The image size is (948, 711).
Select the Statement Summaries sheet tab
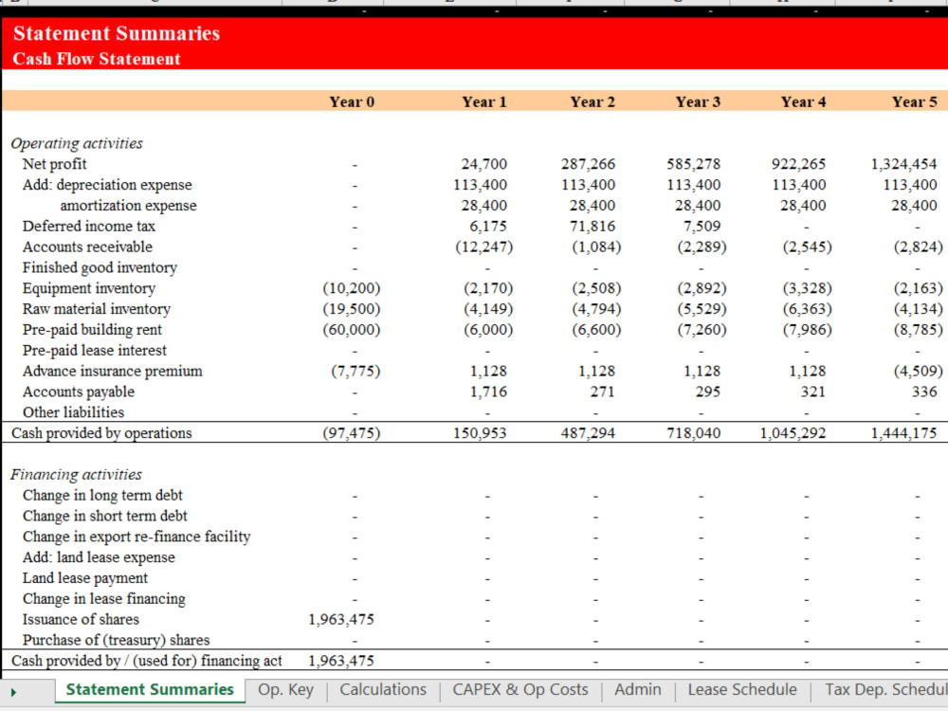coord(148,689)
